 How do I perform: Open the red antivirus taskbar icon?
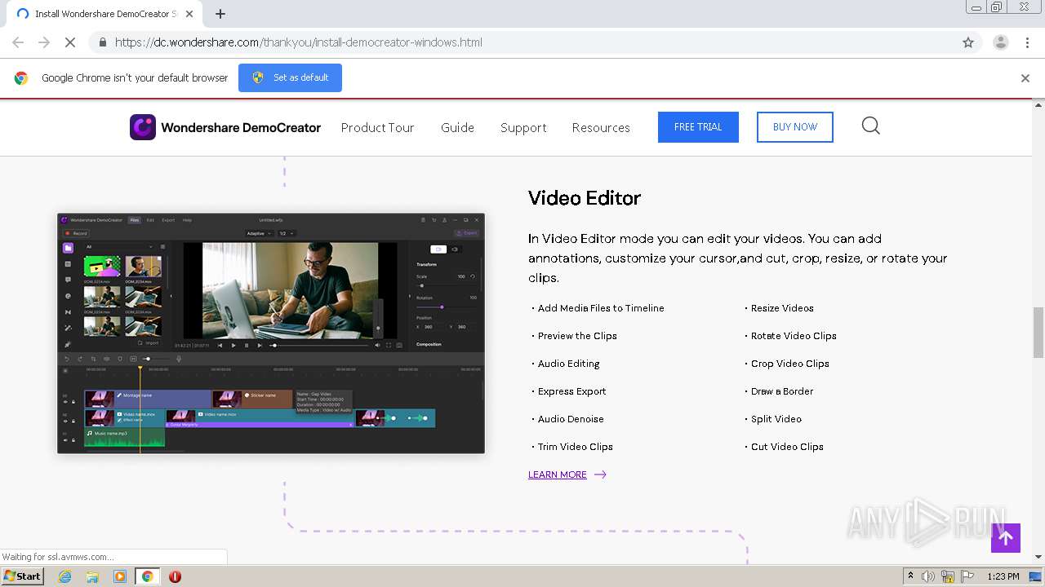175,576
